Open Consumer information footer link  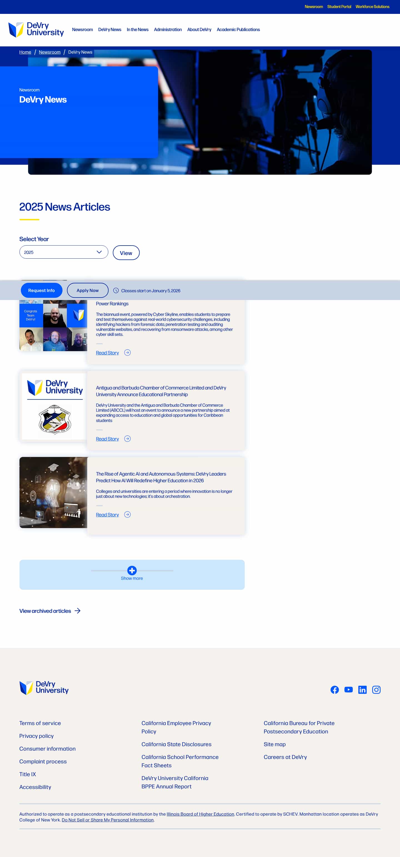coord(47,749)
